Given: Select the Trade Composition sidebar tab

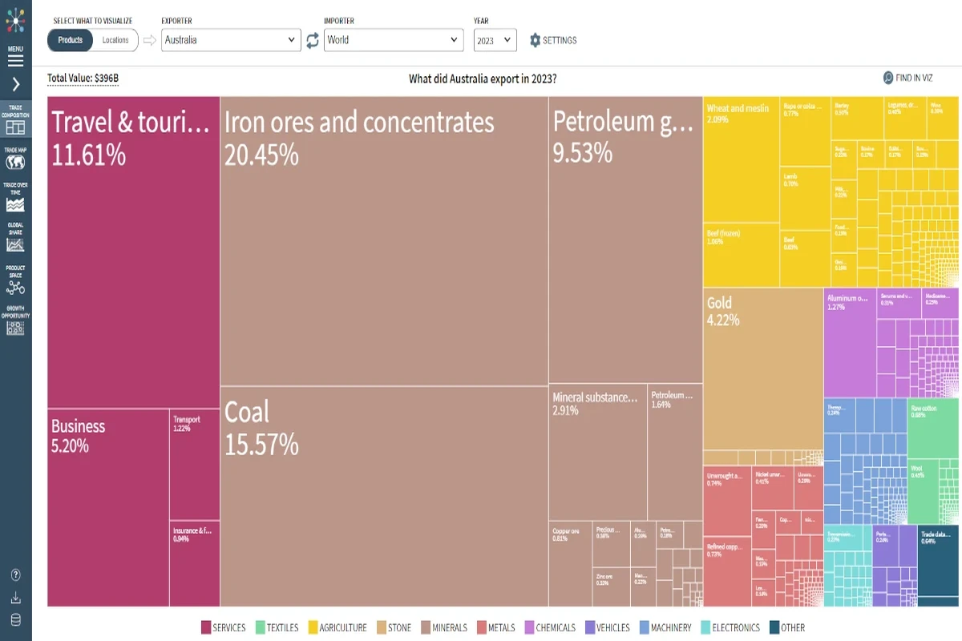Looking at the screenshot, I should pyautogui.click(x=14, y=120).
